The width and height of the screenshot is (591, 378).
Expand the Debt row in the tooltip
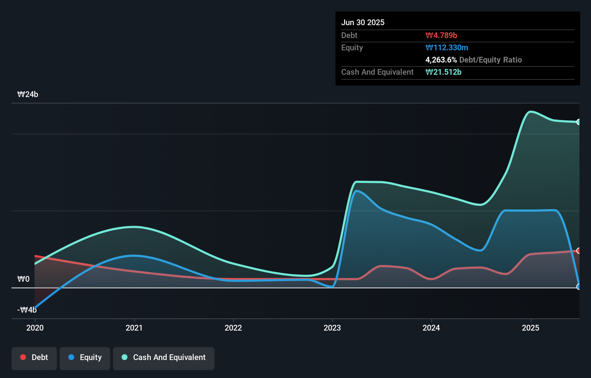[349, 35]
